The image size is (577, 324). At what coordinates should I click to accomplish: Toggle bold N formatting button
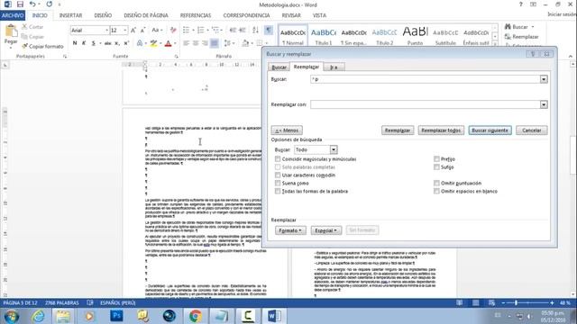pyautogui.click(x=75, y=43)
